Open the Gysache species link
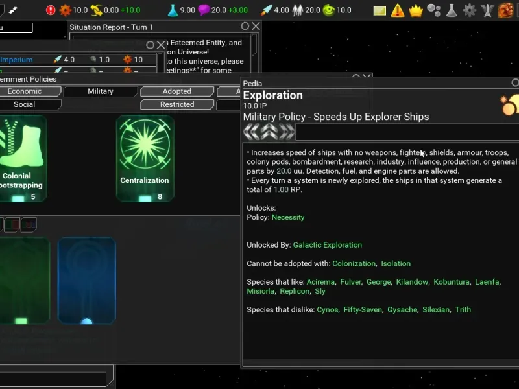The image size is (519, 389). click(x=402, y=310)
